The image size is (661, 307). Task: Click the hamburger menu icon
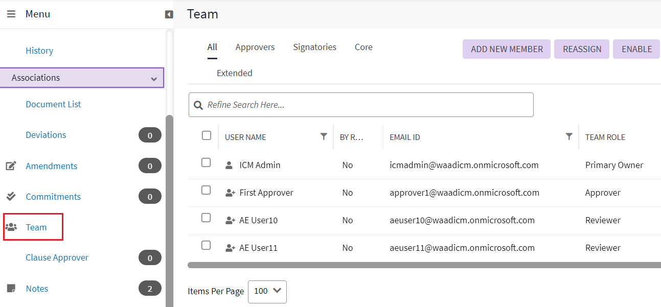pyautogui.click(x=11, y=14)
